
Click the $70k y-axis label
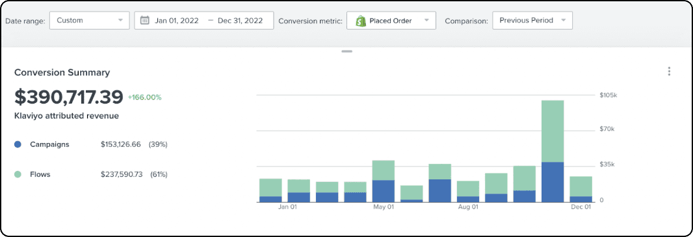tap(607, 130)
